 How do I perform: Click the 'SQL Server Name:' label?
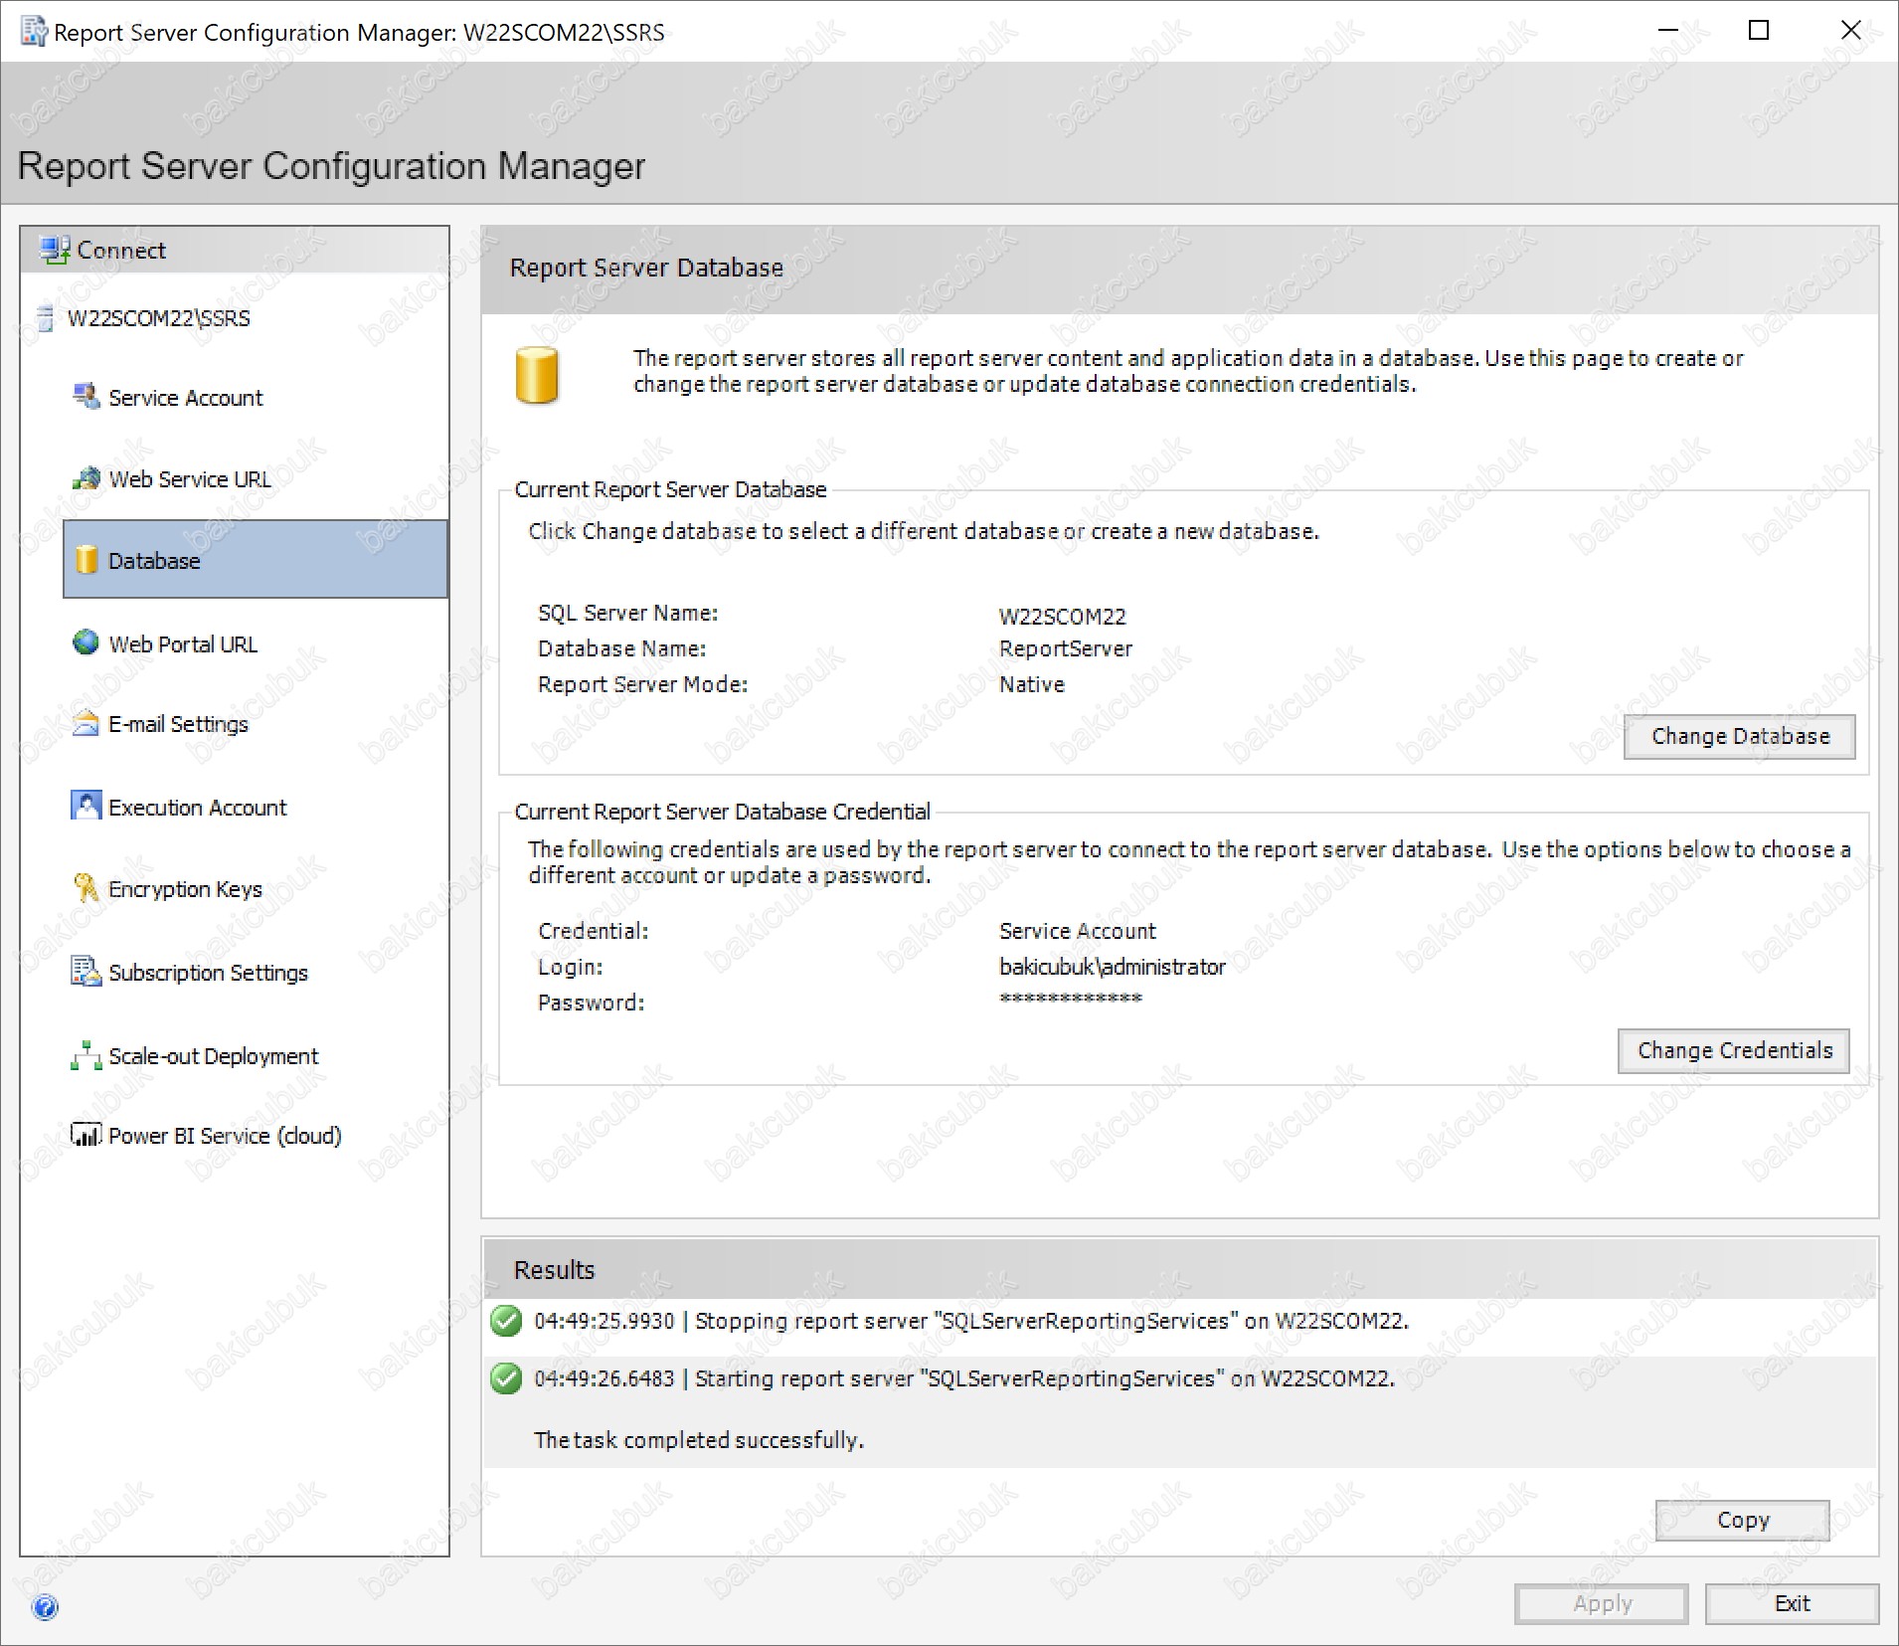point(628,614)
